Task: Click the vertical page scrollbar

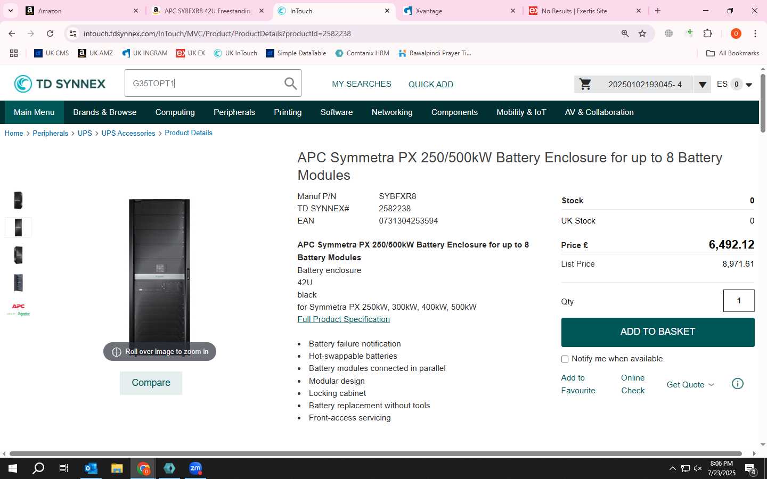Action: click(763, 103)
